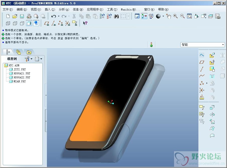The width and height of the screenshot is (227, 168).
Task: Toggle datum planes visibility
Action: [47, 23]
